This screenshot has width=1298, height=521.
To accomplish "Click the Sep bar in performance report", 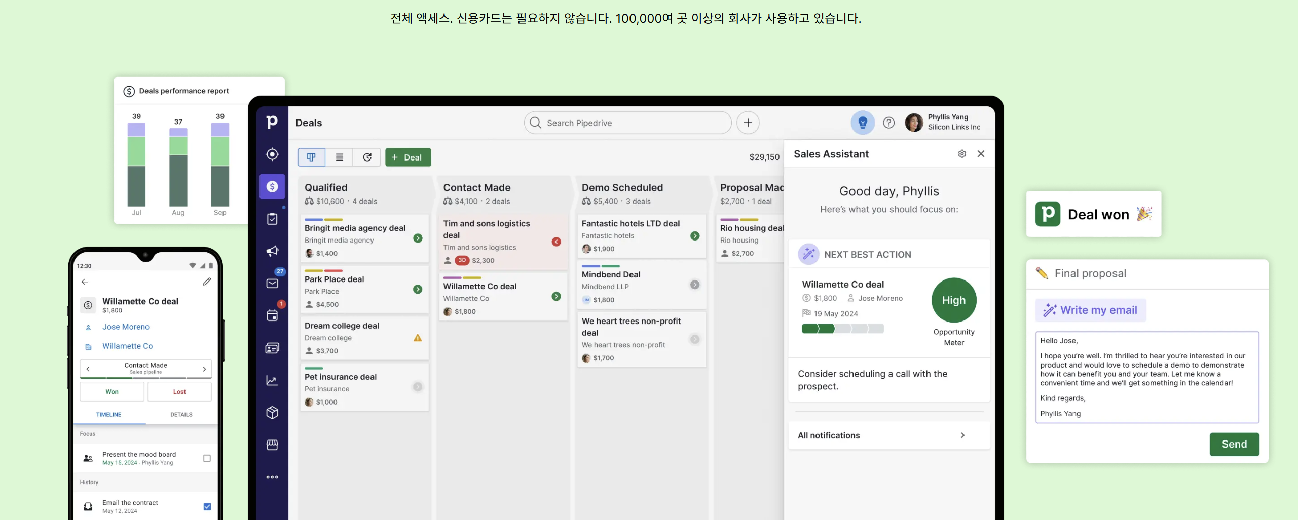I will [220, 164].
